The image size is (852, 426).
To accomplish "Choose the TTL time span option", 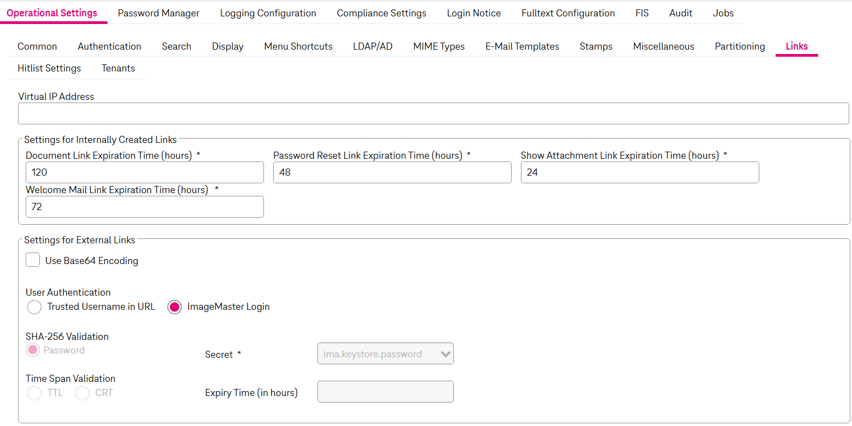I will tap(34, 393).
